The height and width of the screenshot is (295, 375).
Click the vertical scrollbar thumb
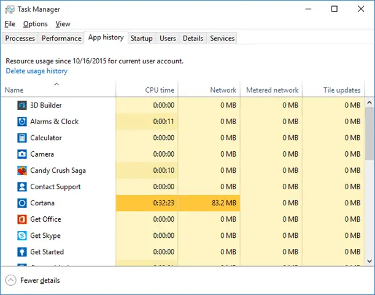tap(369, 133)
